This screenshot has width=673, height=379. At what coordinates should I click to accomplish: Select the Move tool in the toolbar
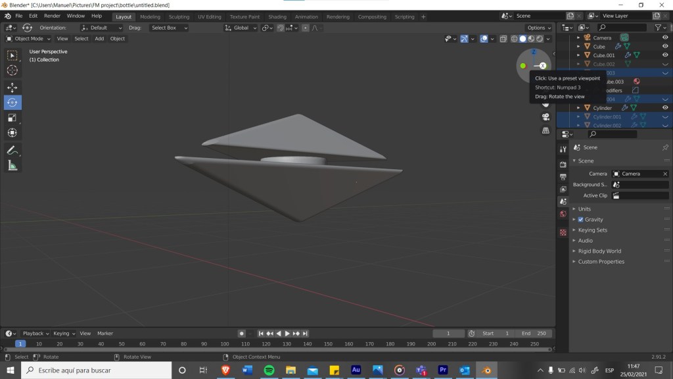(12, 88)
